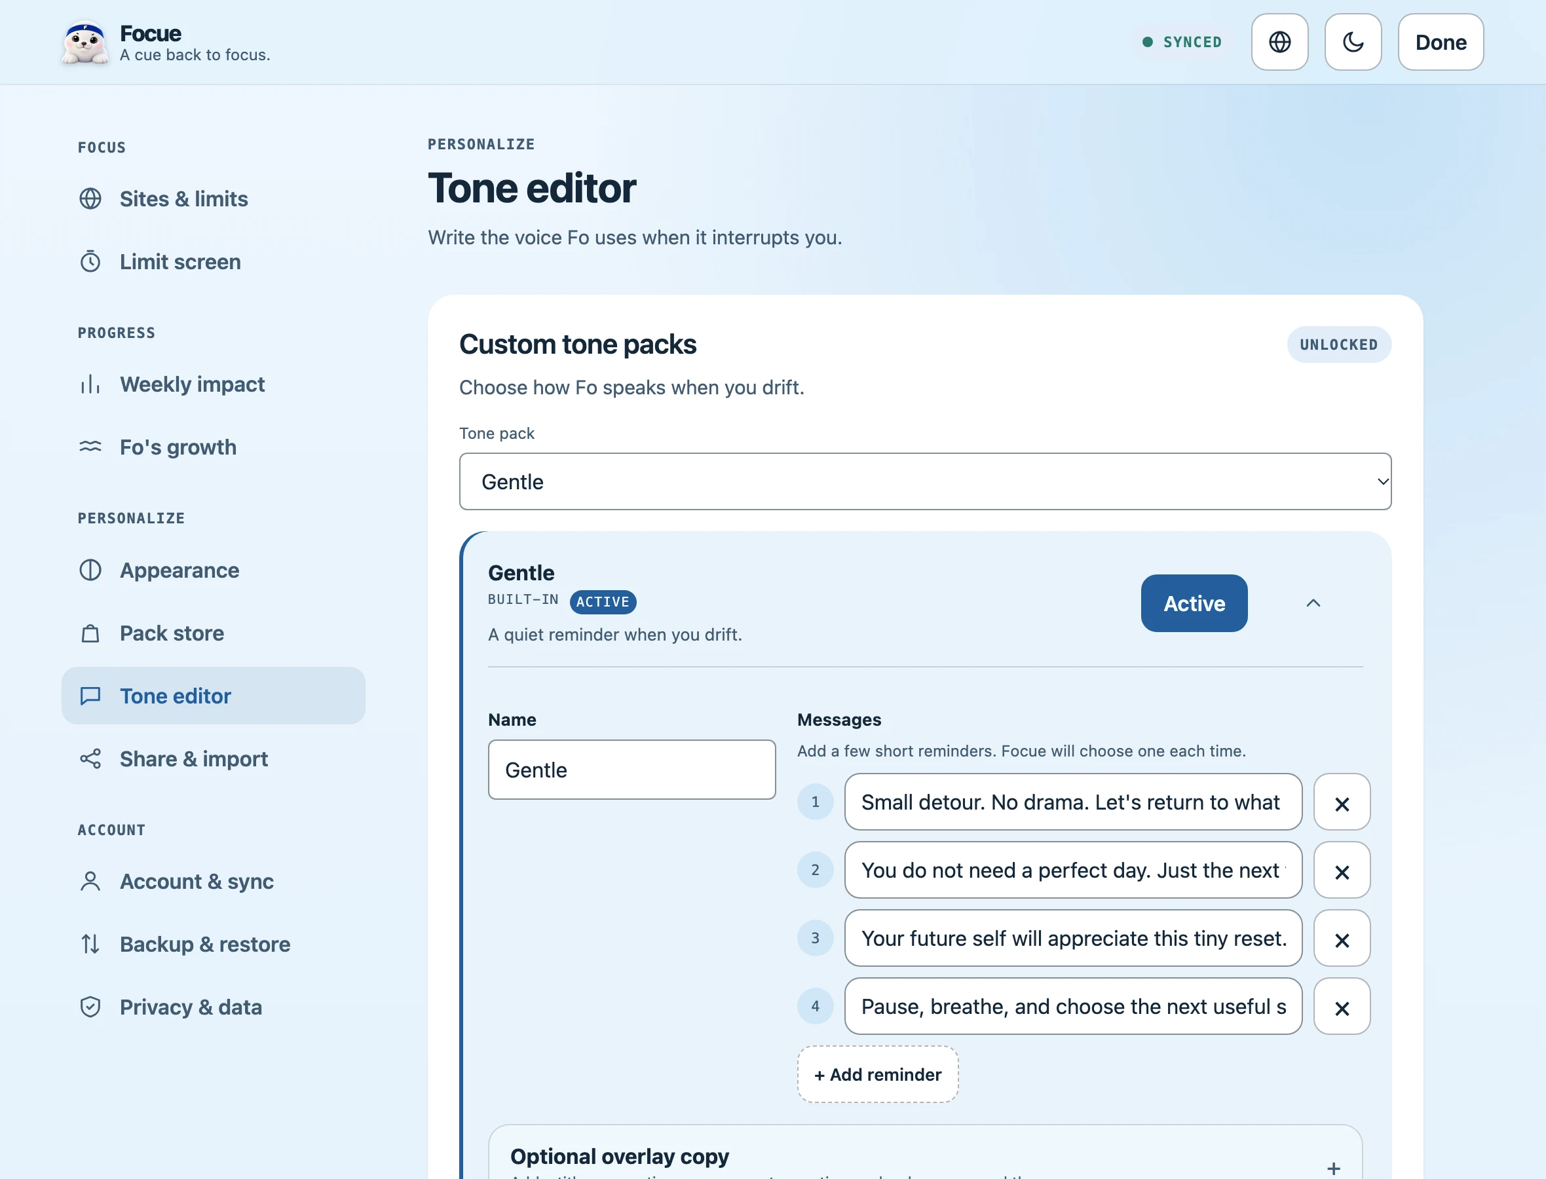Click the Share & import share icon
Screen dimensions: 1546x1179
90,758
